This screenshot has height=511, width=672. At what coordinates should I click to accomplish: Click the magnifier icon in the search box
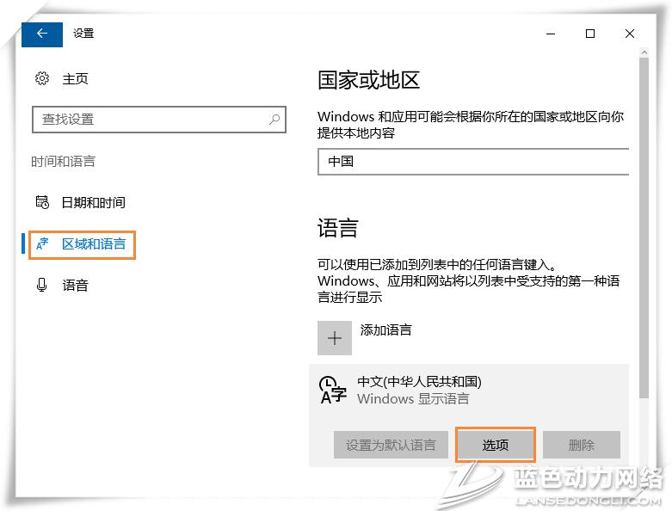point(274,120)
